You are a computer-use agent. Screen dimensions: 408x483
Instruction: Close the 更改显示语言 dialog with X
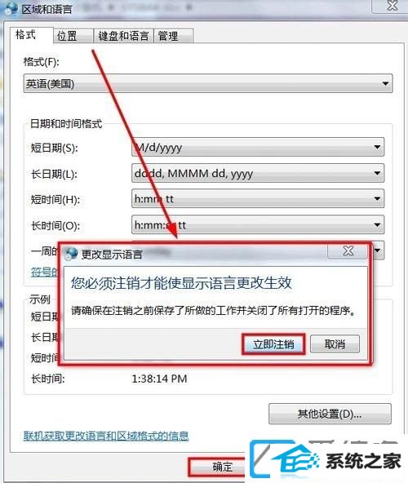[348, 251]
